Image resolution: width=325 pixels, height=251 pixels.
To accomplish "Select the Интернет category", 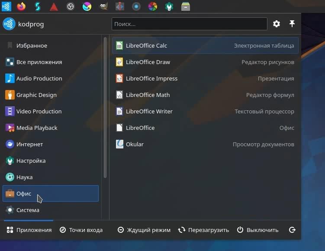I will click(x=51, y=144).
